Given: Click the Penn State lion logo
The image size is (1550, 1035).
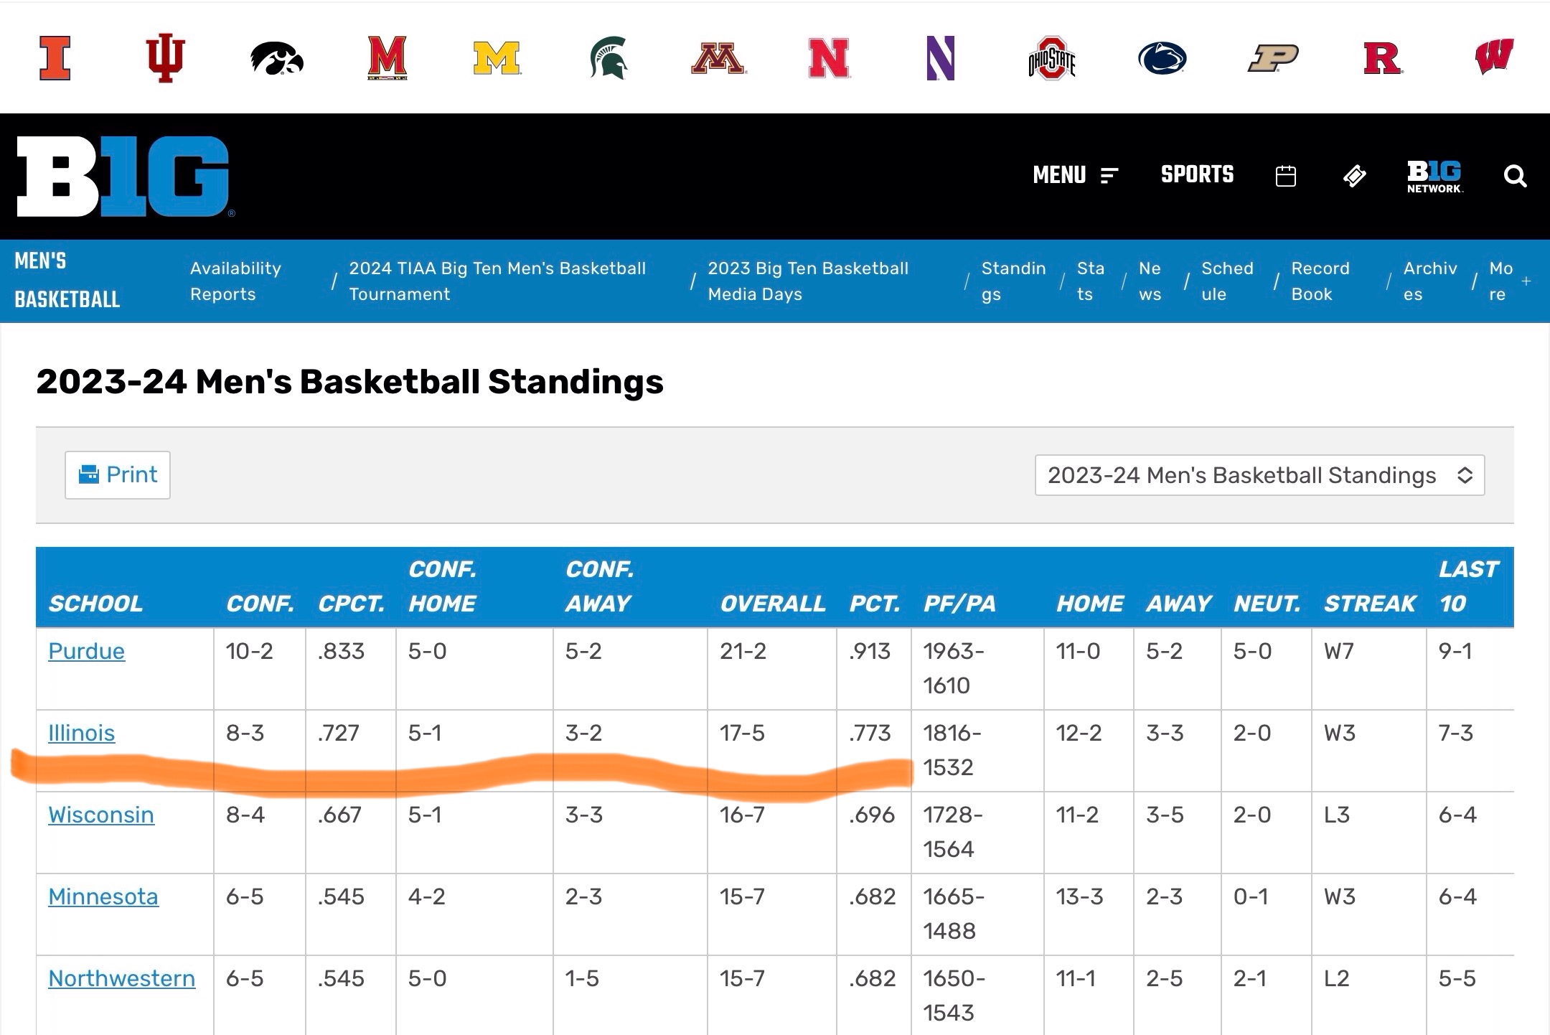Looking at the screenshot, I should click(1162, 57).
